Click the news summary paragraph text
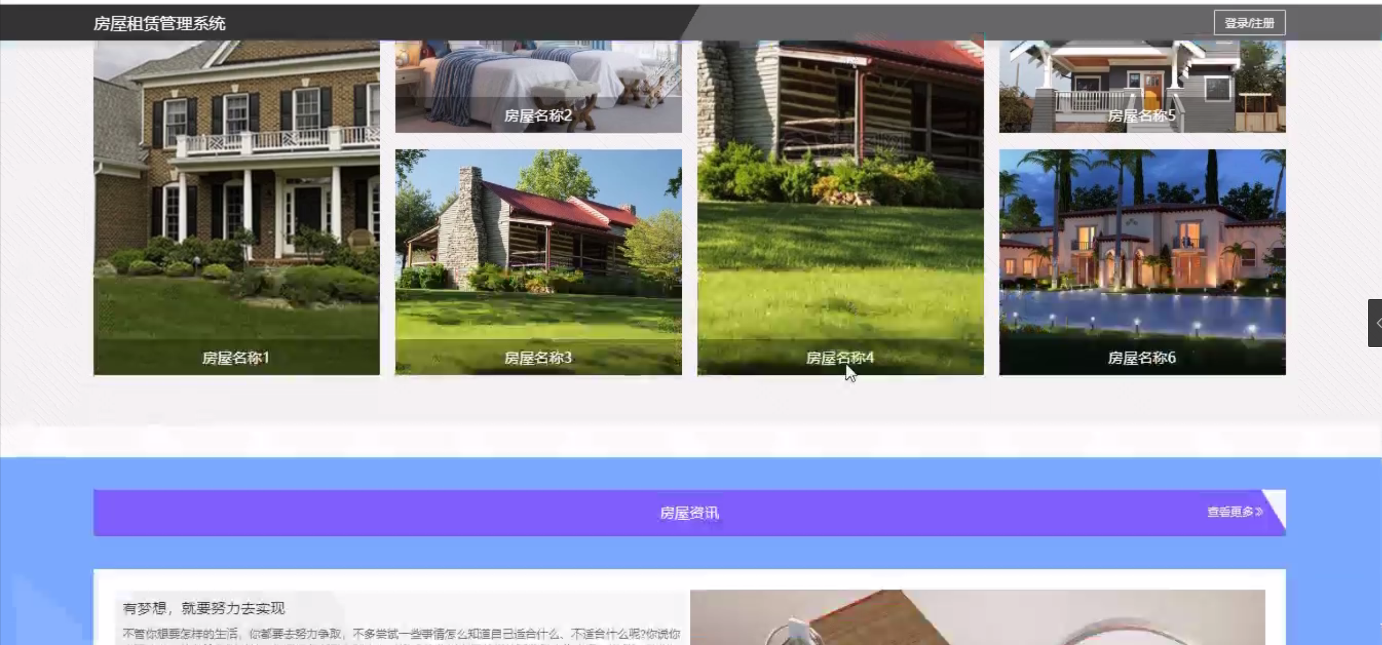Viewport: 1382px width, 645px height. click(x=401, y=634)
